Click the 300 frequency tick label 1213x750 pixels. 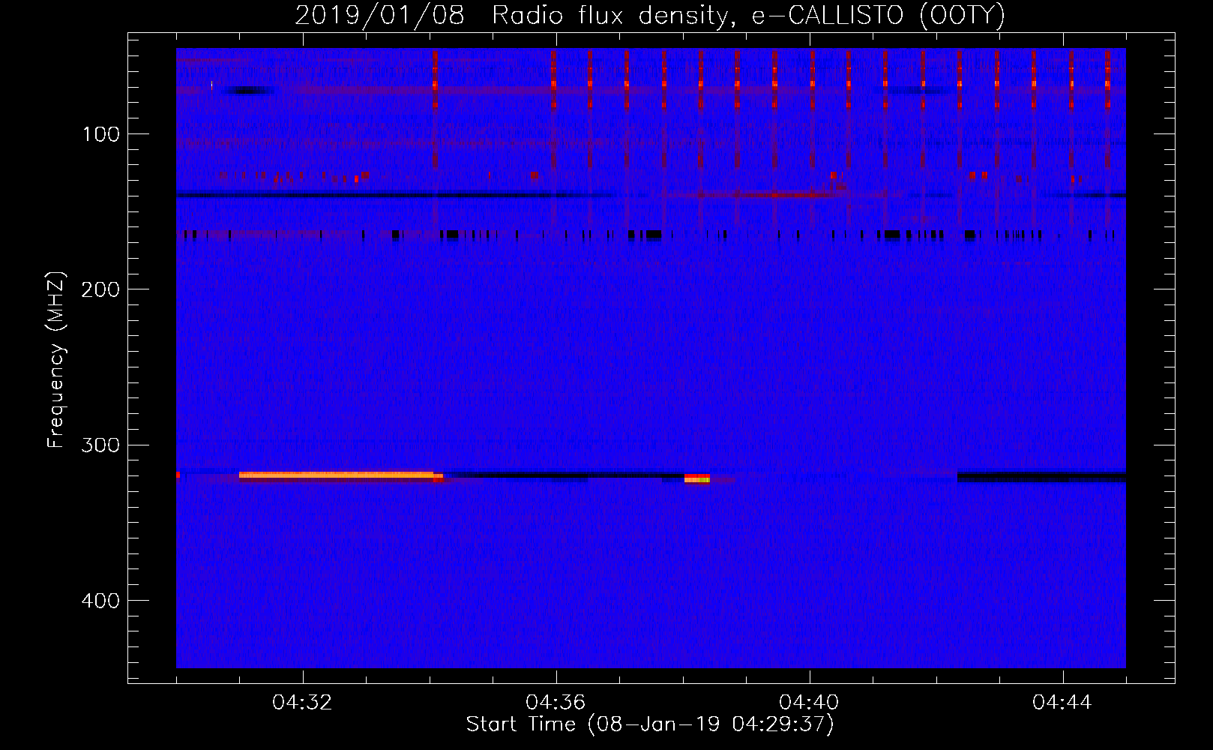[x=101, y=445]
